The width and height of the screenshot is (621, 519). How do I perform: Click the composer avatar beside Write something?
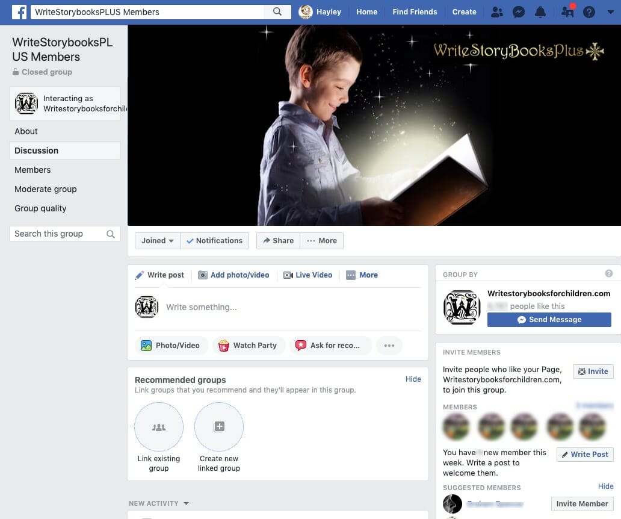pos(147,307)
